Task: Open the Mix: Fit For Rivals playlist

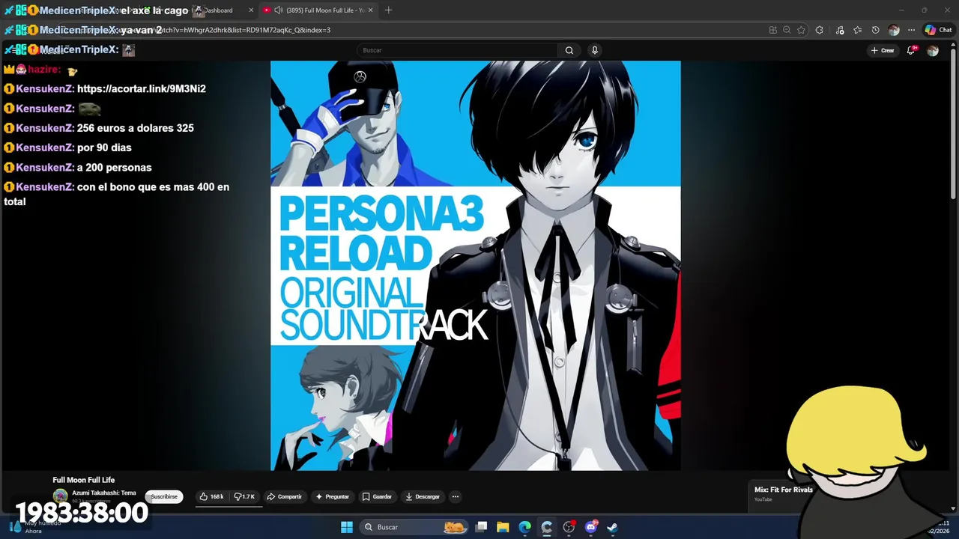Action: tap(783, 490)
